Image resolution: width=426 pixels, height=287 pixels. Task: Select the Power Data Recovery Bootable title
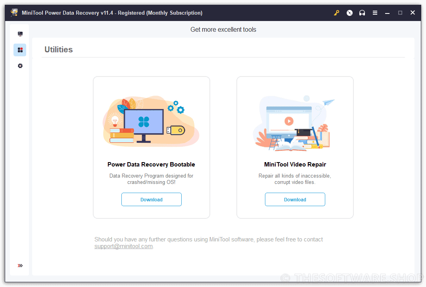click(152, 165)
